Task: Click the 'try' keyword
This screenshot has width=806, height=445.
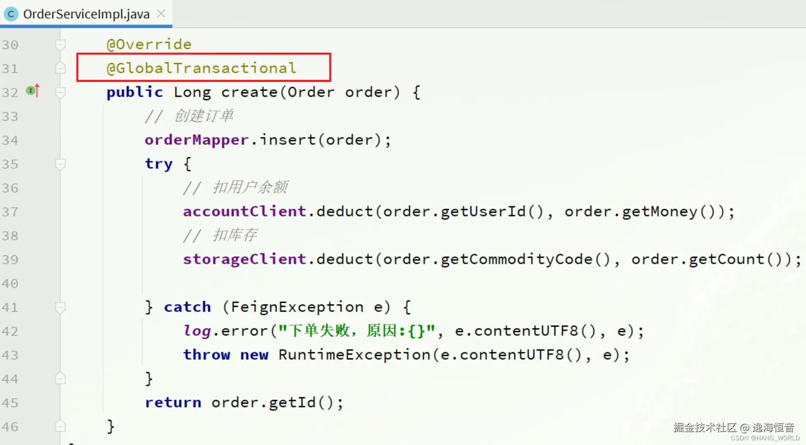Action: [159, 164]
